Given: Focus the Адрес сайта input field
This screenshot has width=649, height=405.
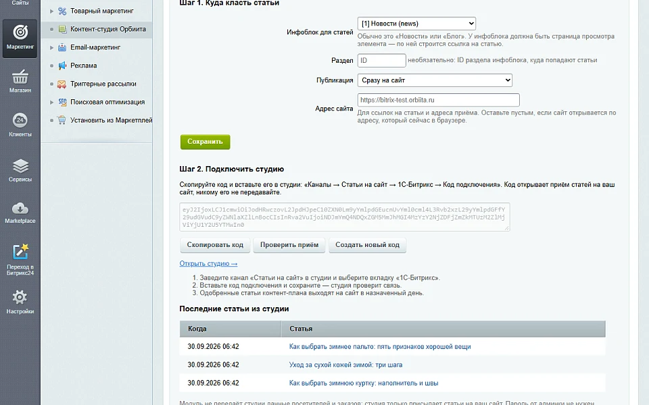Looking at the screenshot, I should tap(438, 100).
